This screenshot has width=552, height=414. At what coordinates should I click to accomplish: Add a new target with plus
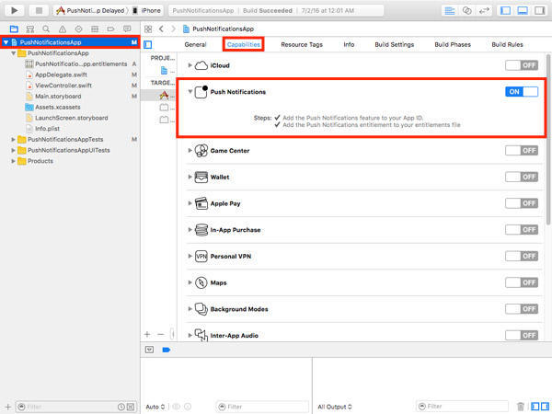coord(147,334)
